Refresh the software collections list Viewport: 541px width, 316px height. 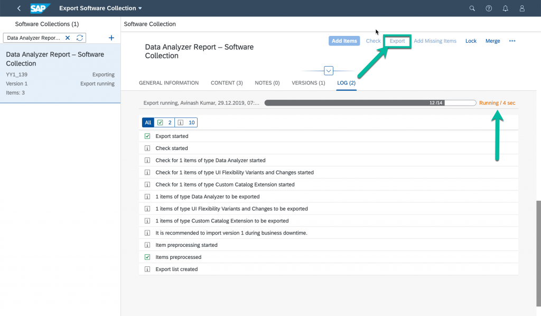point(80,38)
